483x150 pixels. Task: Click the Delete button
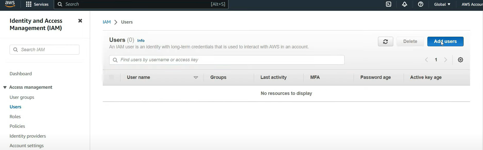pyautogui.click(x=410, y=42)
